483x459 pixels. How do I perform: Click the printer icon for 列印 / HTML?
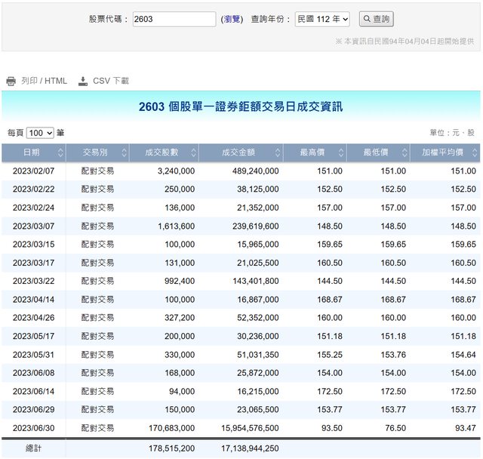(11, 81)
